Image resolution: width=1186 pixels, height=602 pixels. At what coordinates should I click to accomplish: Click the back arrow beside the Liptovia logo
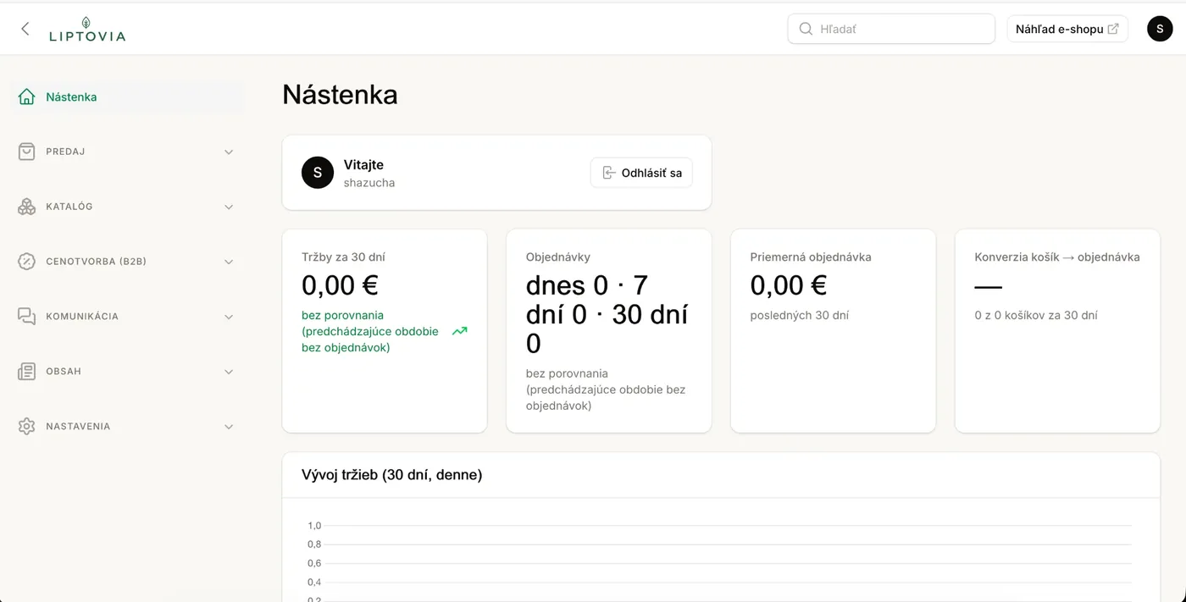25,29
